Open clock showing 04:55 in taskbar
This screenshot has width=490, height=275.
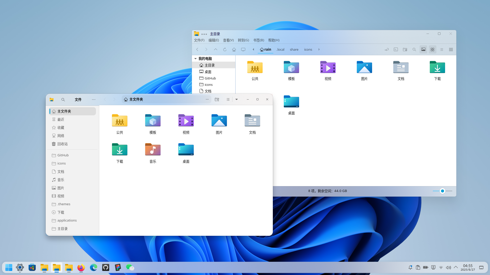(468, 267)
